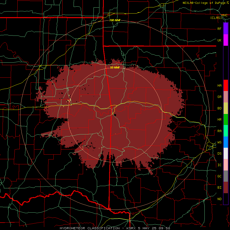The image size is (230, 230).
Task: Click the DS white legend swatch
Action: pyautogui.click(x=226, y=153)
